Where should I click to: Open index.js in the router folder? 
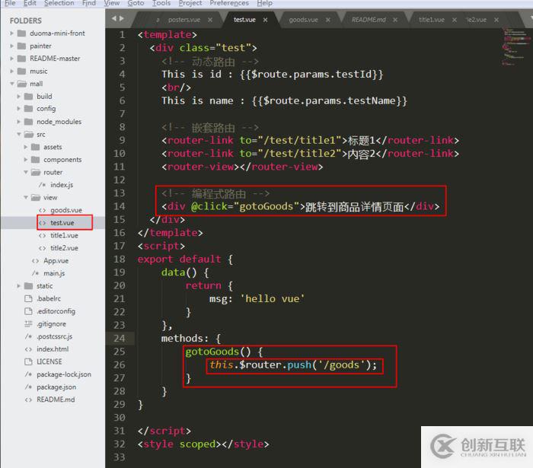pyautogui.click(x=62, y=185)
